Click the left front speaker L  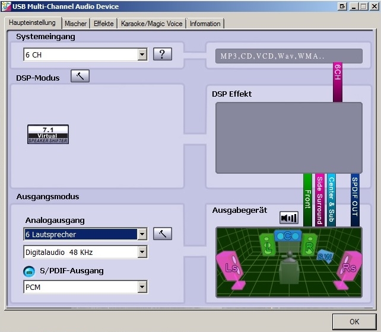pos(268,245)
